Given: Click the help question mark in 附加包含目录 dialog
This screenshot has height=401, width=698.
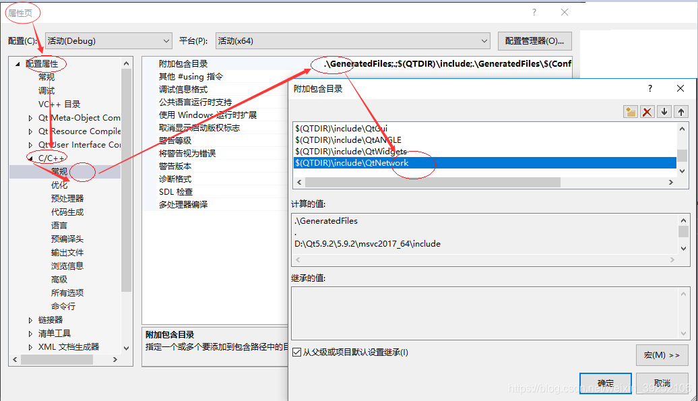Looking at the screenshot, I should tap(650, 88).
